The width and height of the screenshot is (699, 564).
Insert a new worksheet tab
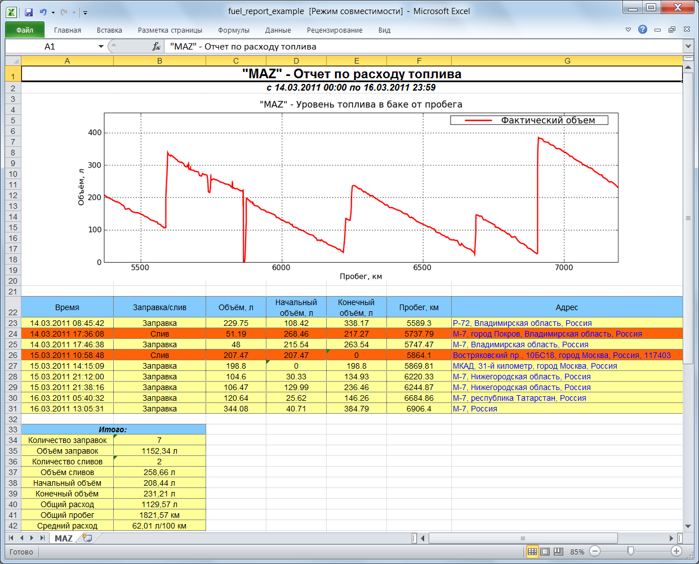pos(87,538)
